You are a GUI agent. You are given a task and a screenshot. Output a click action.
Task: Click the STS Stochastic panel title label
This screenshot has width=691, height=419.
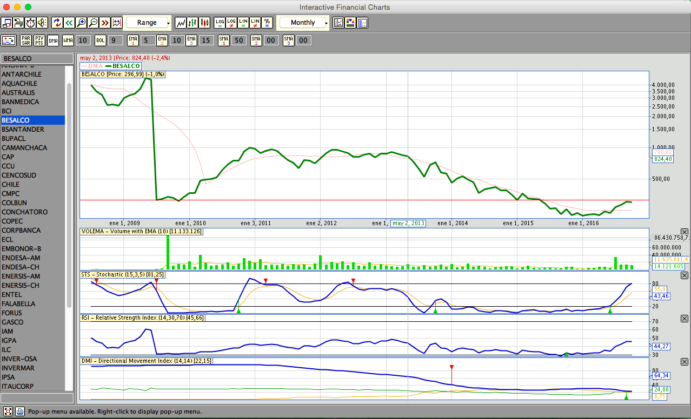[122, 275]
